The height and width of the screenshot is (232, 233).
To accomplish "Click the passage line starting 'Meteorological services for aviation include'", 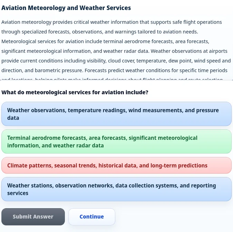I will [x=105, y=41].
